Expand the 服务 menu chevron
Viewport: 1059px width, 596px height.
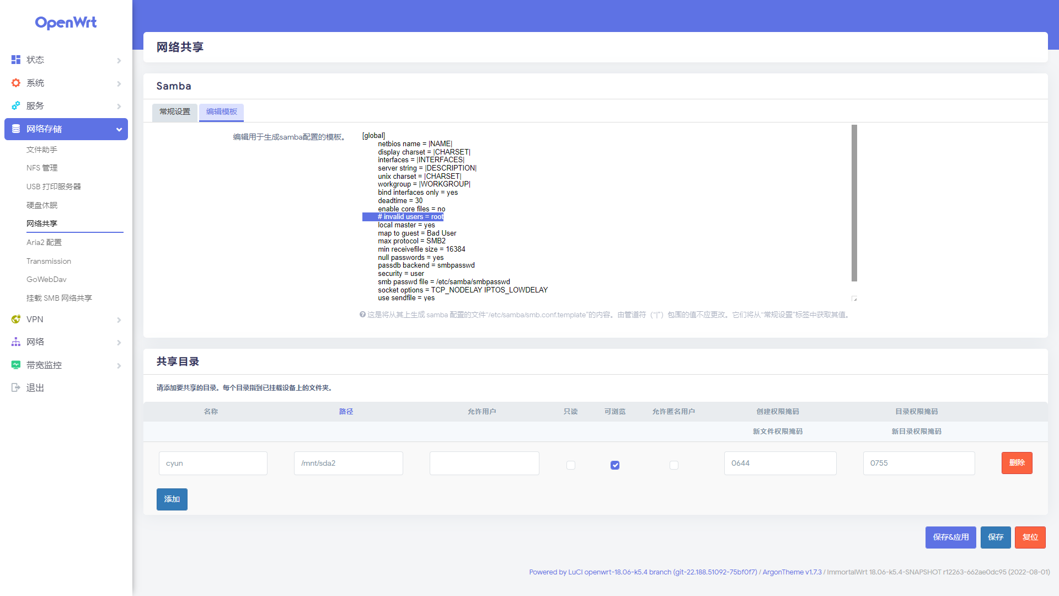pyautogui.click(x=119, y=106)
